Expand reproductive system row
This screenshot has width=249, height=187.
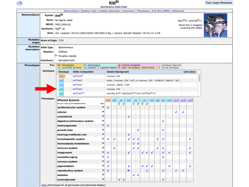click(103, 170)
